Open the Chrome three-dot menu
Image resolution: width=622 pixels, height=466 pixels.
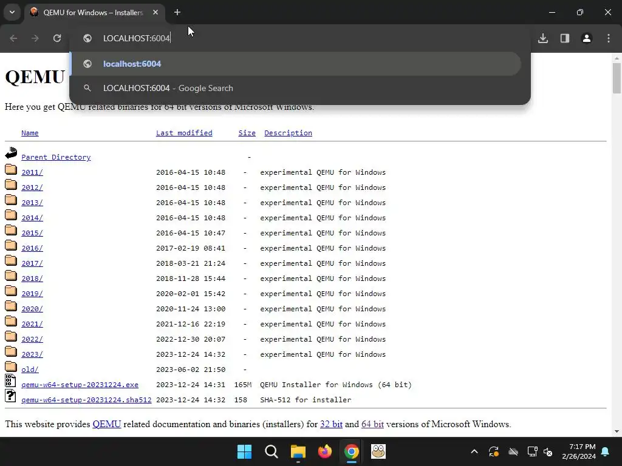[x=609, y=38]
